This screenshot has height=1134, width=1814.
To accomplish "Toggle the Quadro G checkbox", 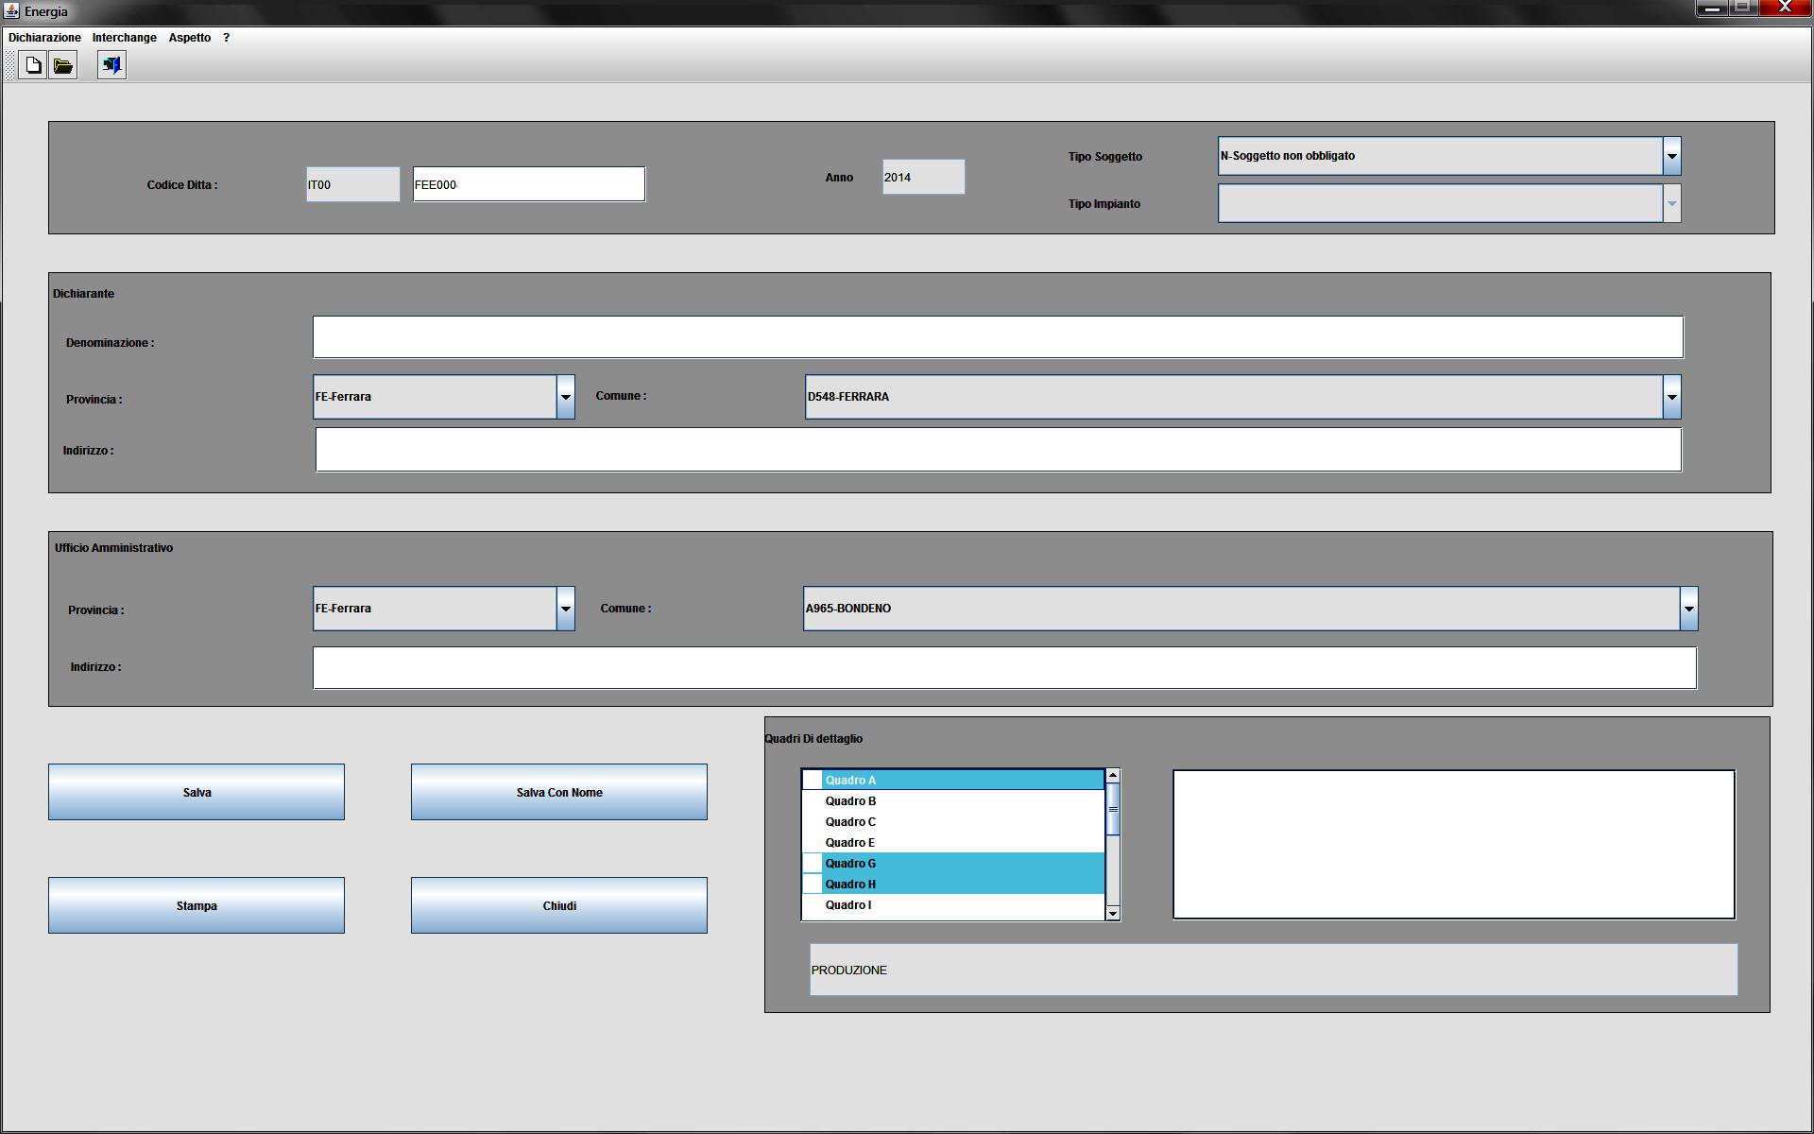I will pos(812,864).
